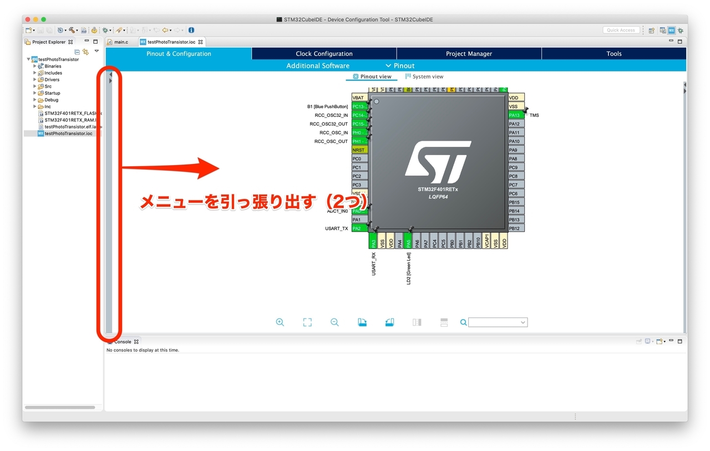Viewport: 710px width, 451px height.
Task: Rotate chip counter-clockwise icon
Action: (389, 322)
